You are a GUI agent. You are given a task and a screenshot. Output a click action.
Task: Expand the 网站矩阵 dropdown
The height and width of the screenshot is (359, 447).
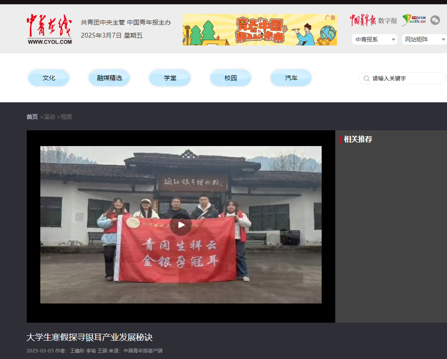click(424, 39)
